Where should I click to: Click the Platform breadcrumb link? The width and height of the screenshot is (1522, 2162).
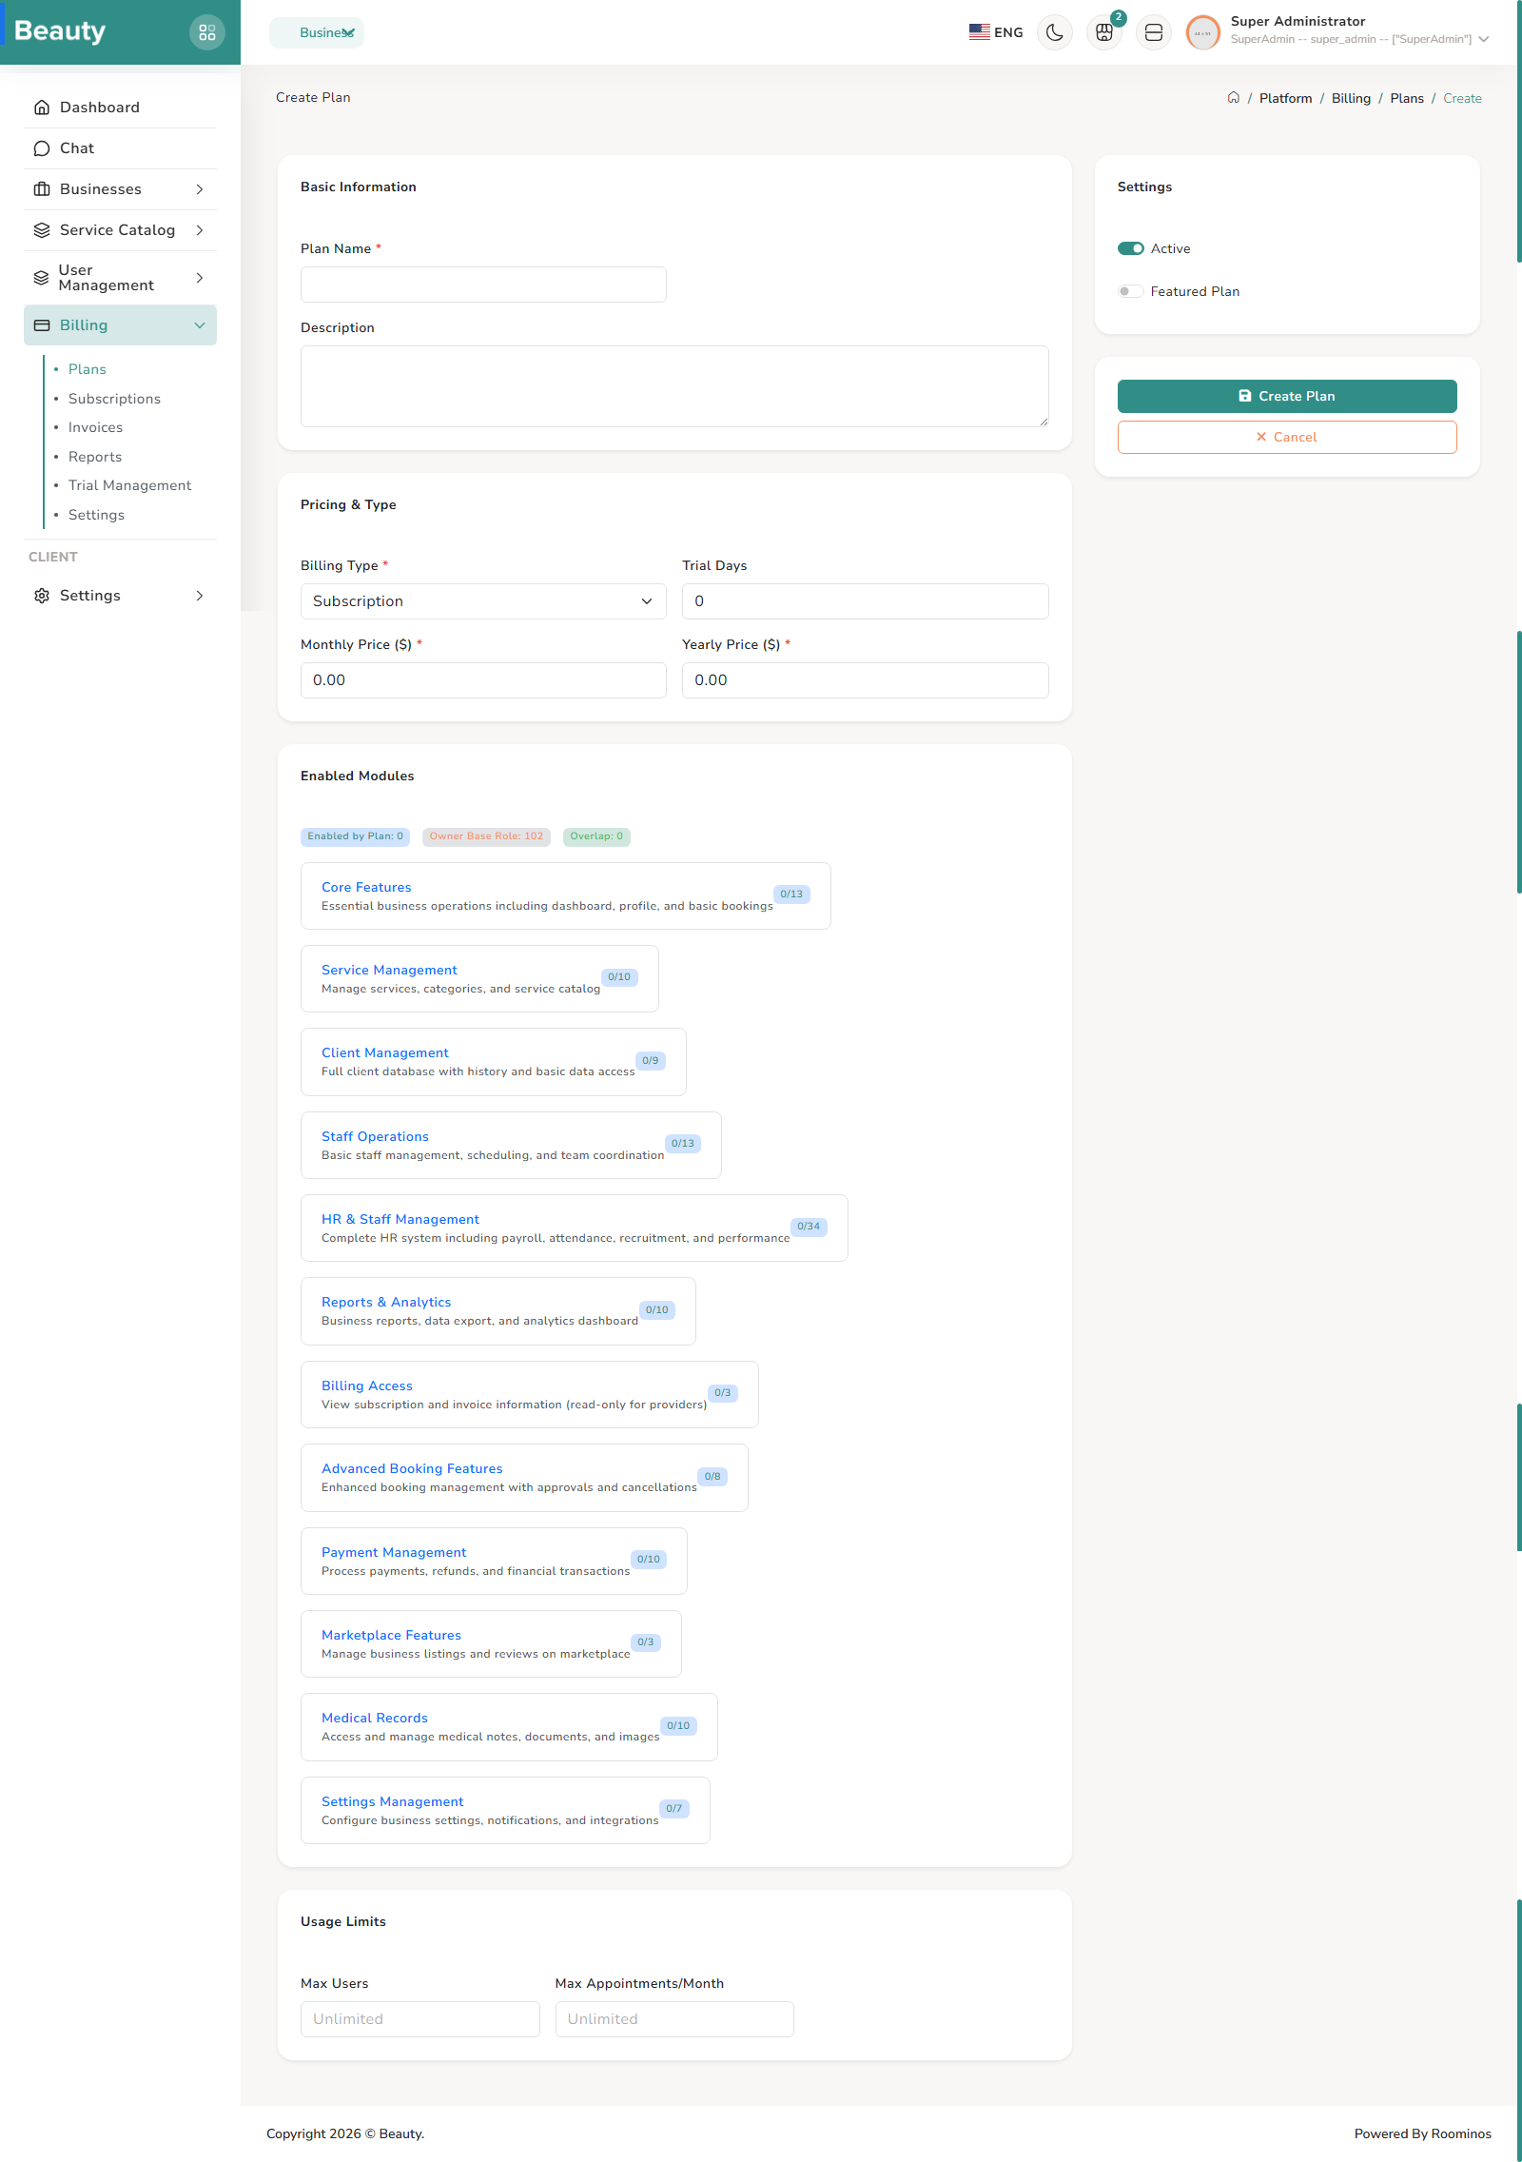point(1285,98)
